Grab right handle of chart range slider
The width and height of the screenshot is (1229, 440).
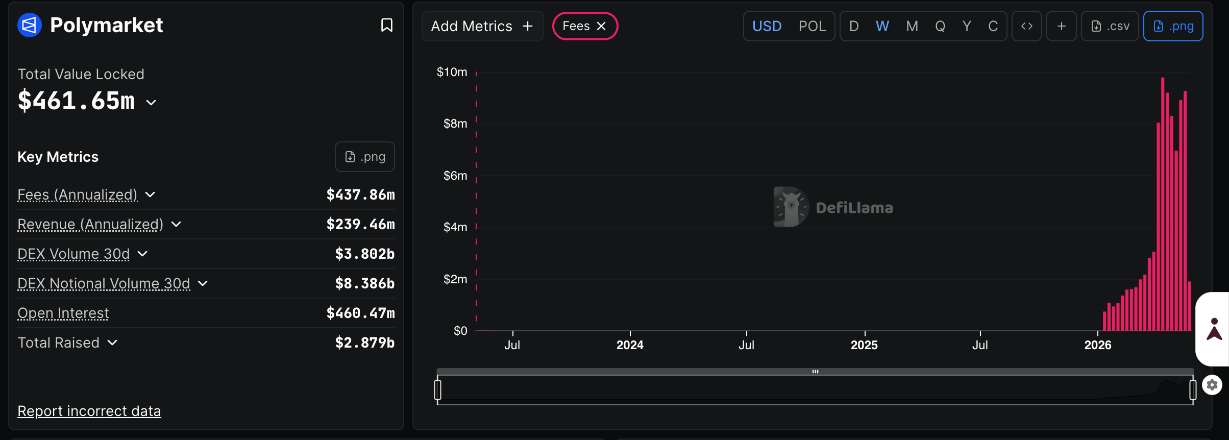point(1193,390)
